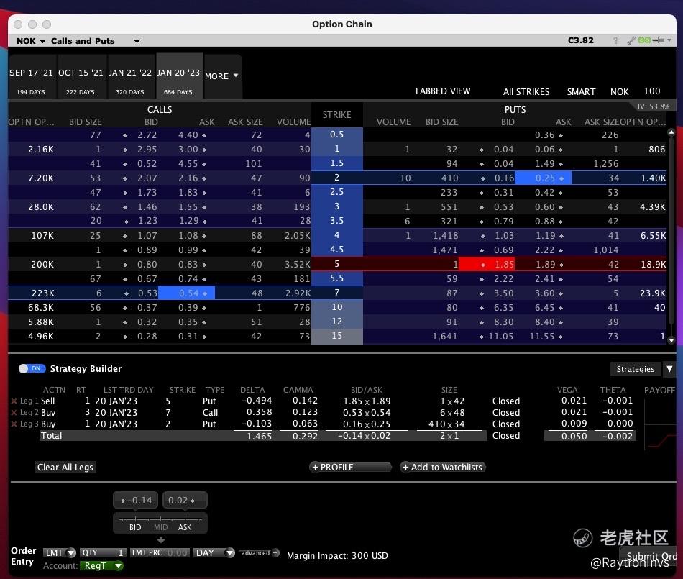This screenshot has width=683, height=579.
Task: Click the pin window icon
Action: tap(658, 40)
